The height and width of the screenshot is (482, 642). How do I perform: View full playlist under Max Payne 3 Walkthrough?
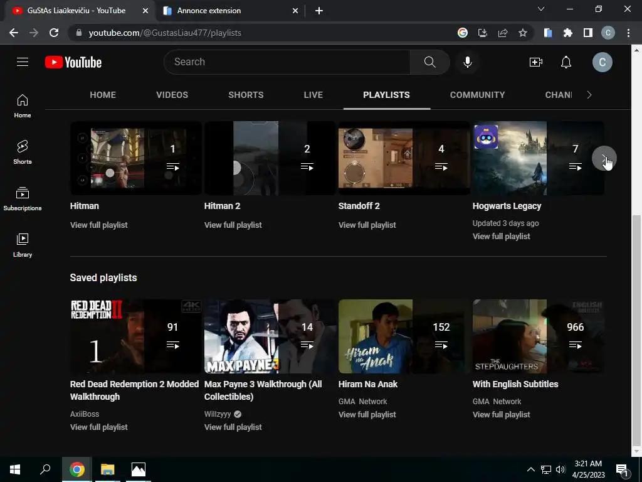tap(233, 427)
